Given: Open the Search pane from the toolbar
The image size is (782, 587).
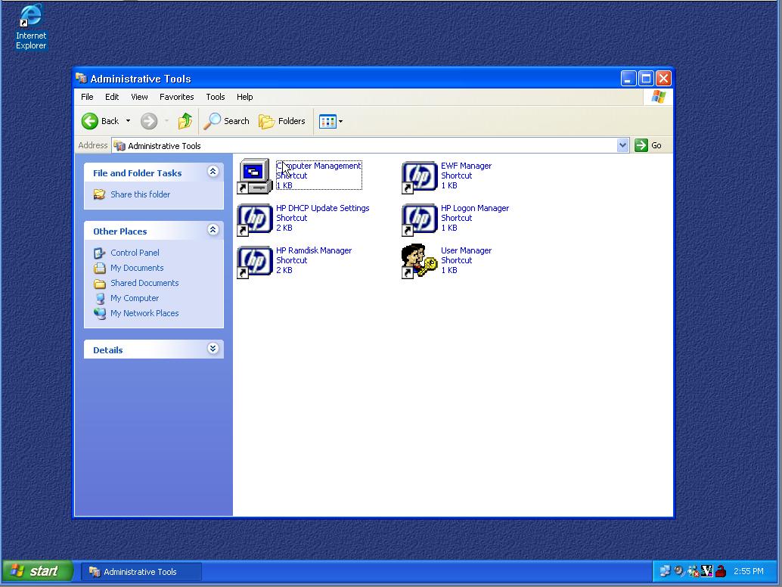Looking at the screenshot, I should 226,121.
